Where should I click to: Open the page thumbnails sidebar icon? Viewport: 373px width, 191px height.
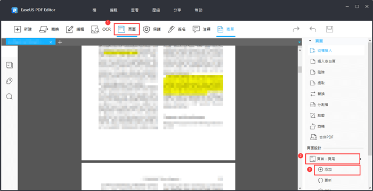[x=10, y=65]
